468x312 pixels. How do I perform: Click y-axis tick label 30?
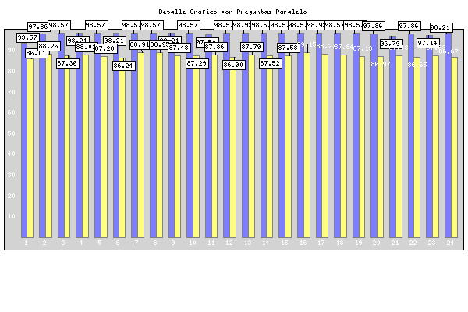(12, 175)
